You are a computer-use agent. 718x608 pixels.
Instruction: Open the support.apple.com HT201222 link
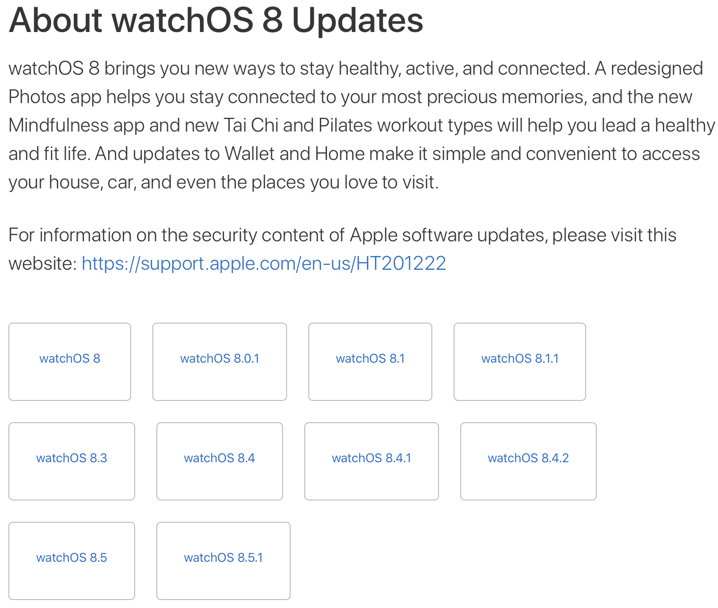tap(263, 264)
